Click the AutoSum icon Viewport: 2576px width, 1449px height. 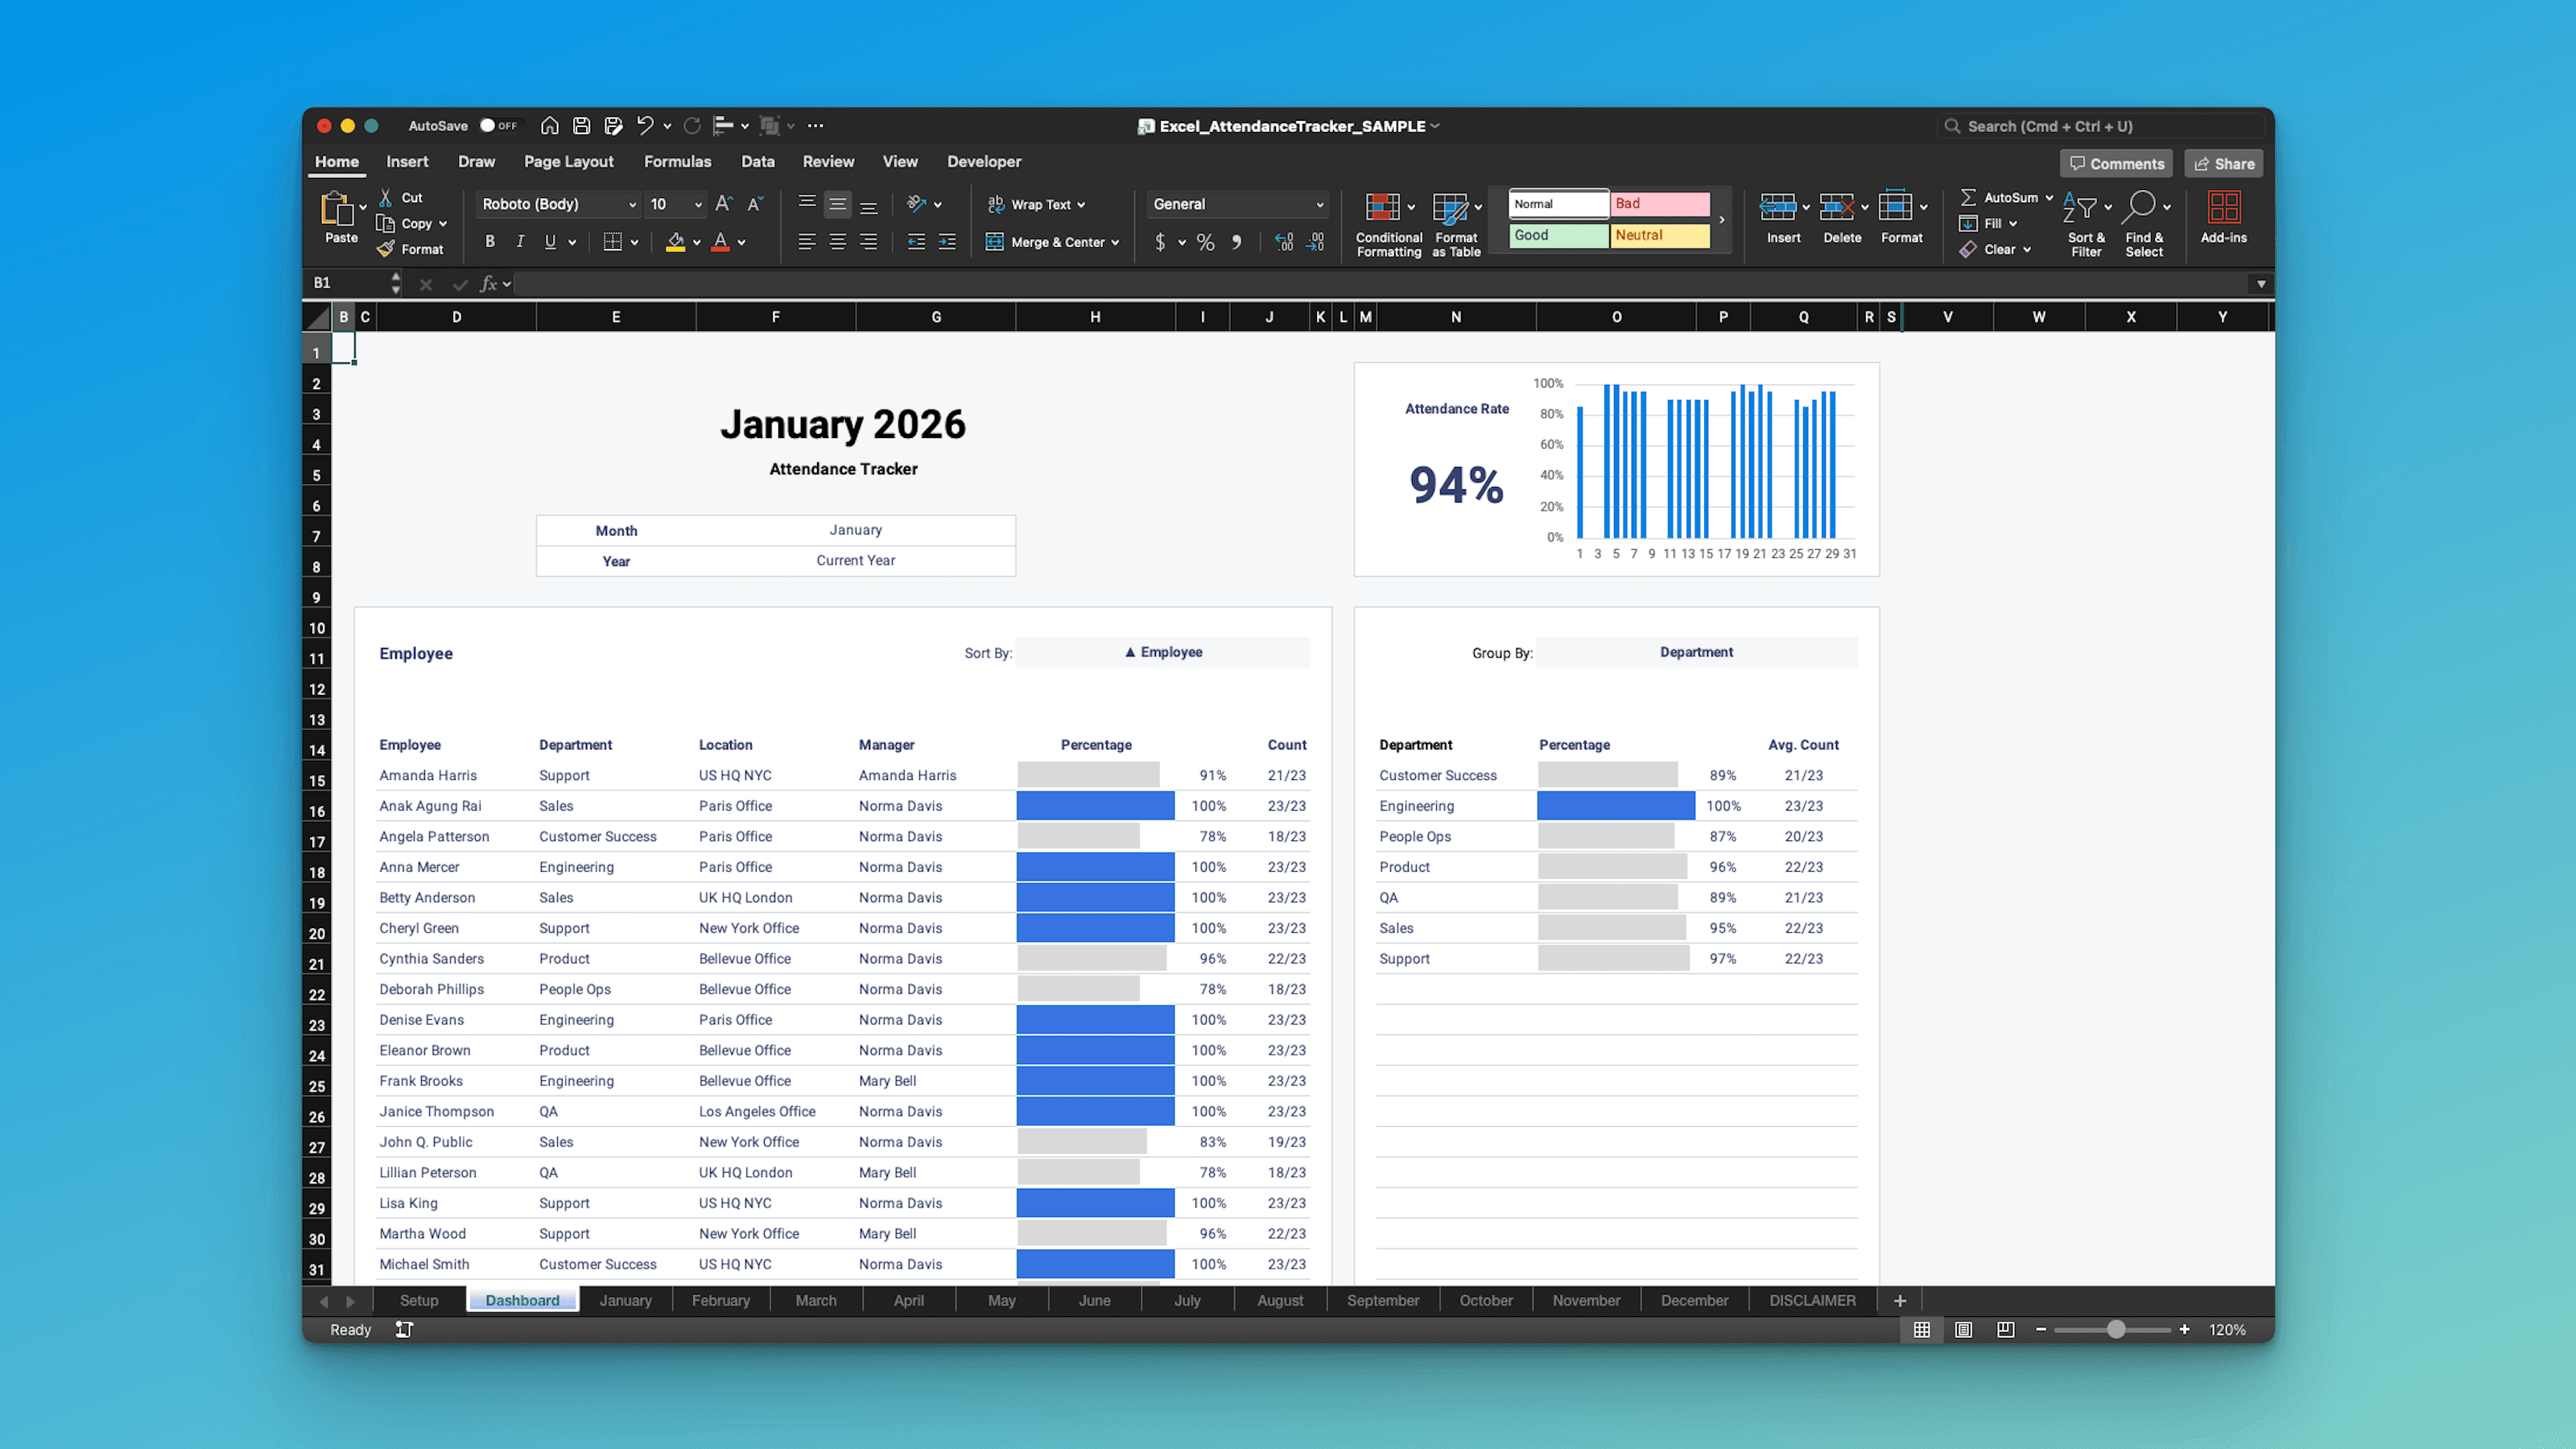click(1968, 197)
